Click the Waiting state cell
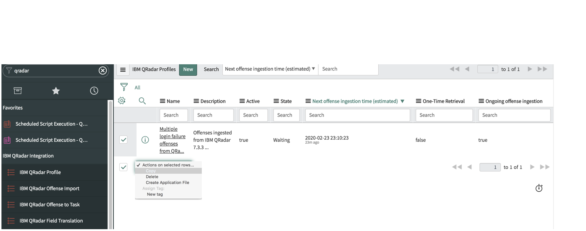This screenshot has width=586, height=231. (281, 140)
